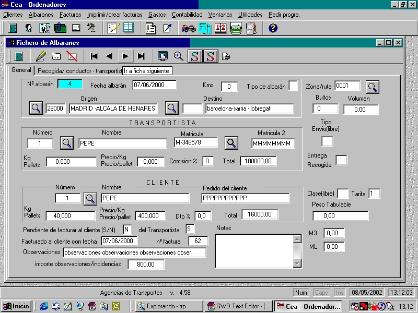This screenshot has height=313, width=418.
Task: Go to the next record (Ir a ficha siguiente)
Action: tap(125, 56)
